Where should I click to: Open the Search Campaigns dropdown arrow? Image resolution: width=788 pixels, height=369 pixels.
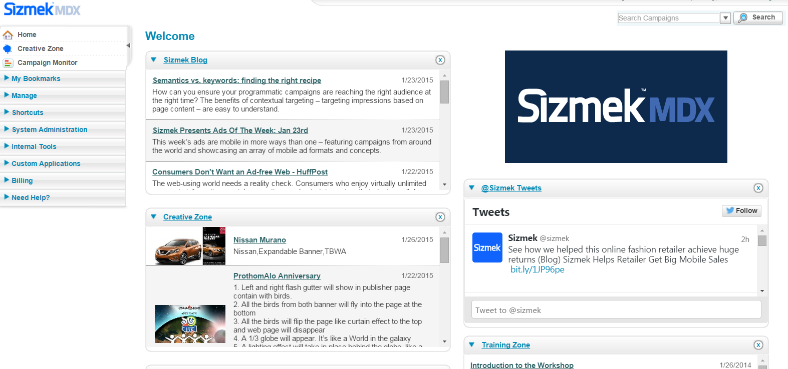[x=725, y=18]
